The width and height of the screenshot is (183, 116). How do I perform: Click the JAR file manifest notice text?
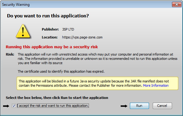click(x=94, y=83)
